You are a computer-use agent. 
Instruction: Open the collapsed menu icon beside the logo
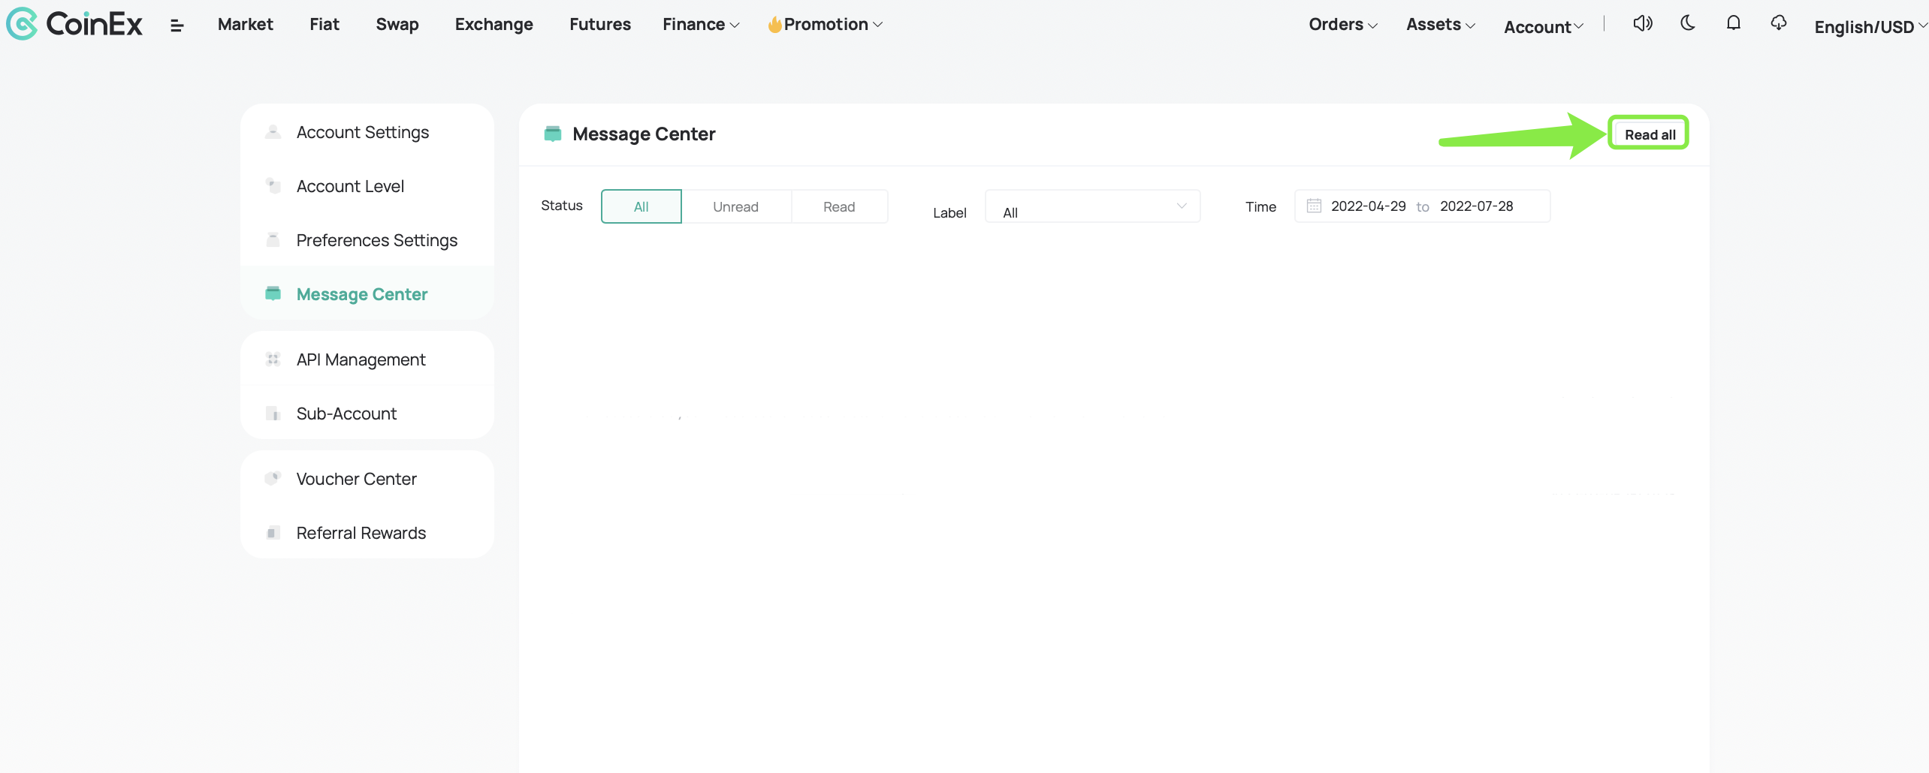[x=177, y=26]
